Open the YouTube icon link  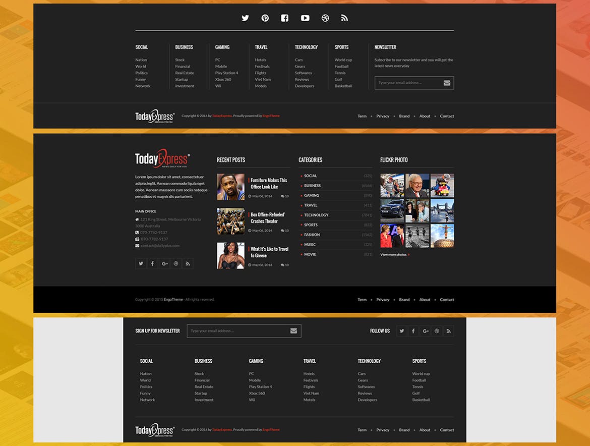(305, 18)
